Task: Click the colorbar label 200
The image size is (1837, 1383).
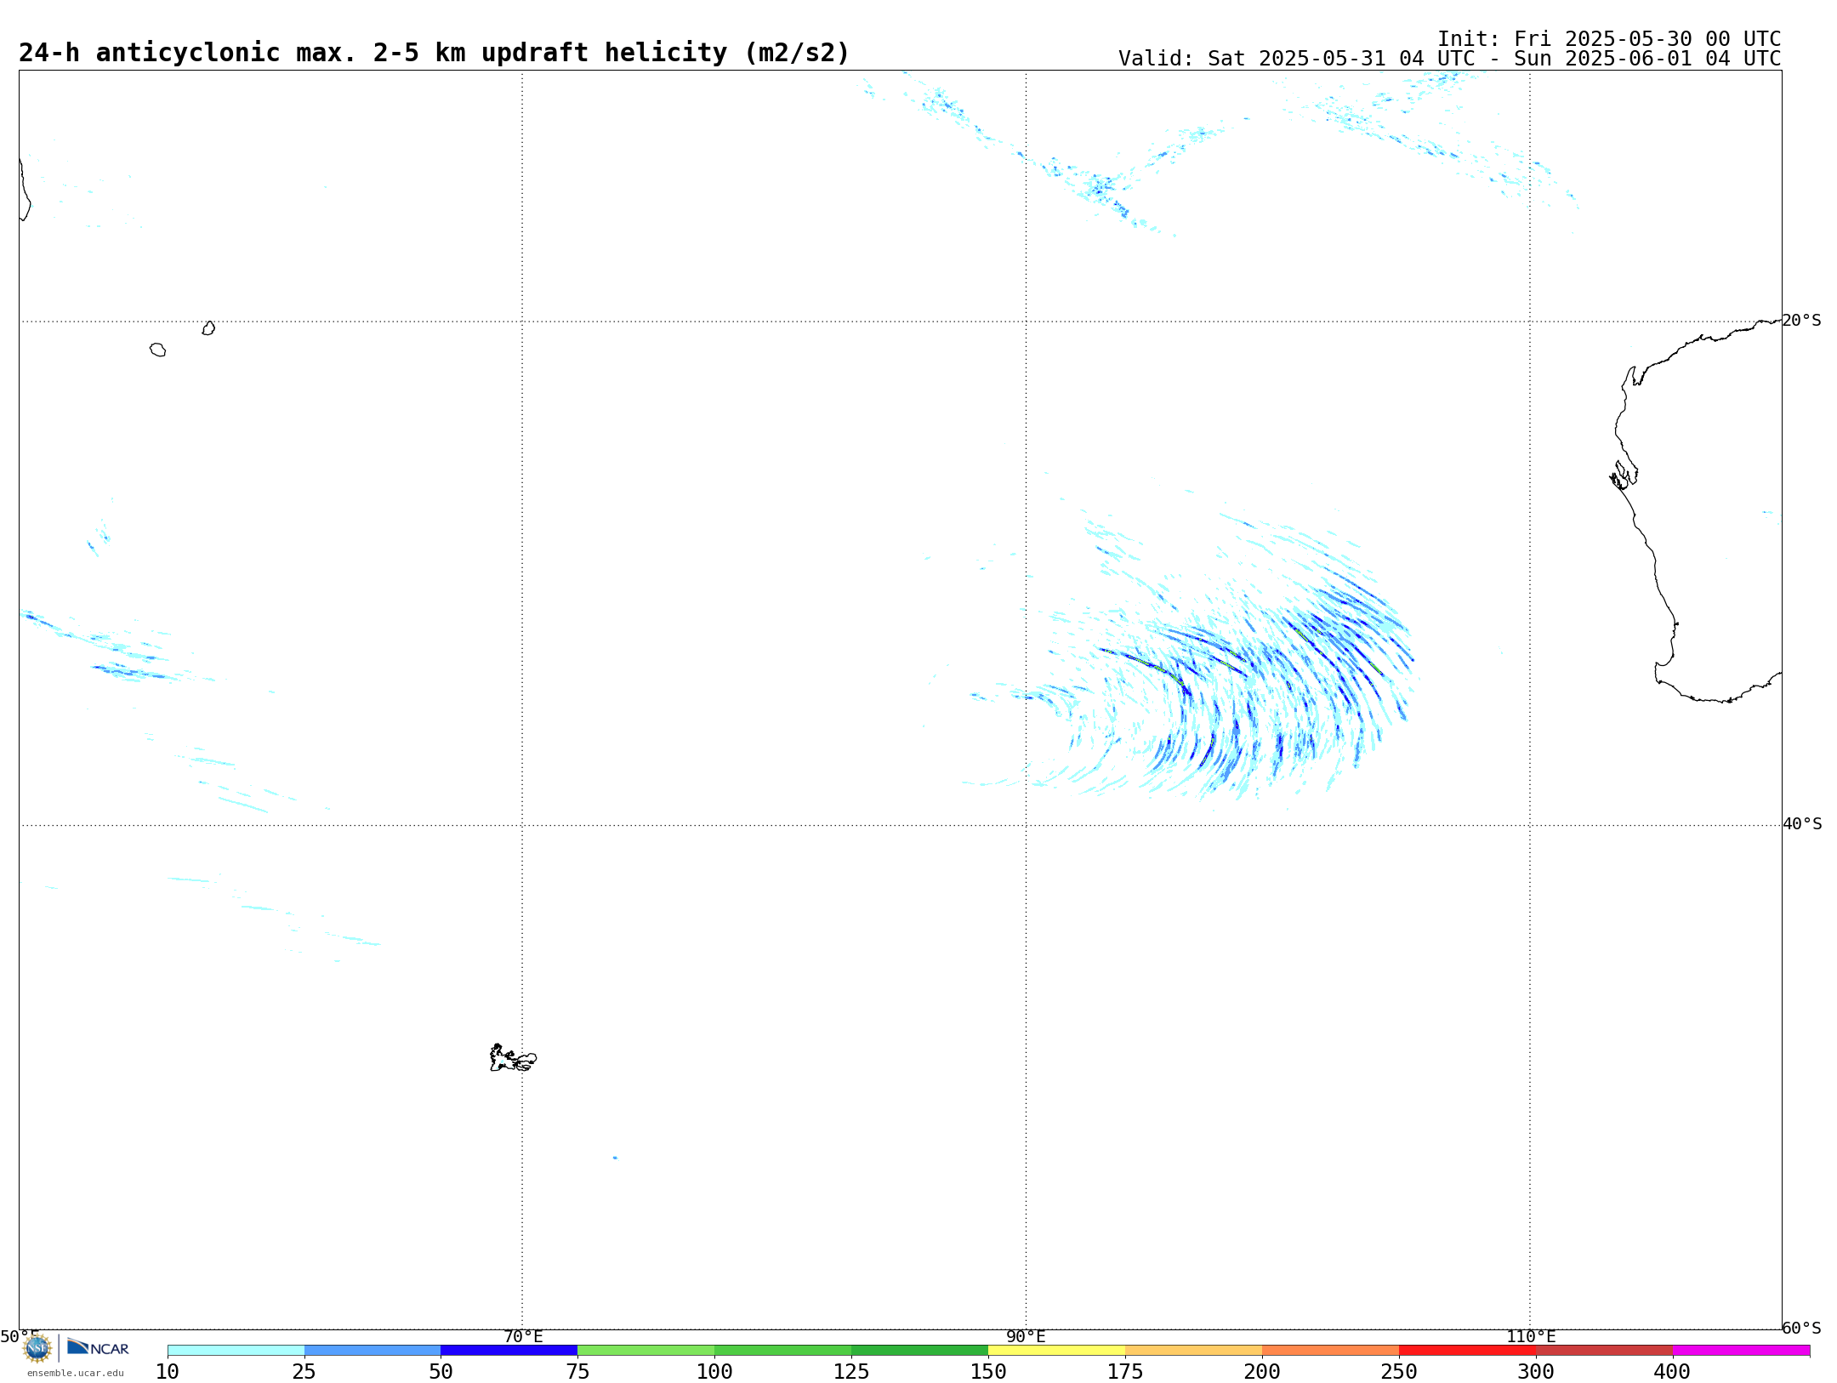Action: tap(1262, 1372)
